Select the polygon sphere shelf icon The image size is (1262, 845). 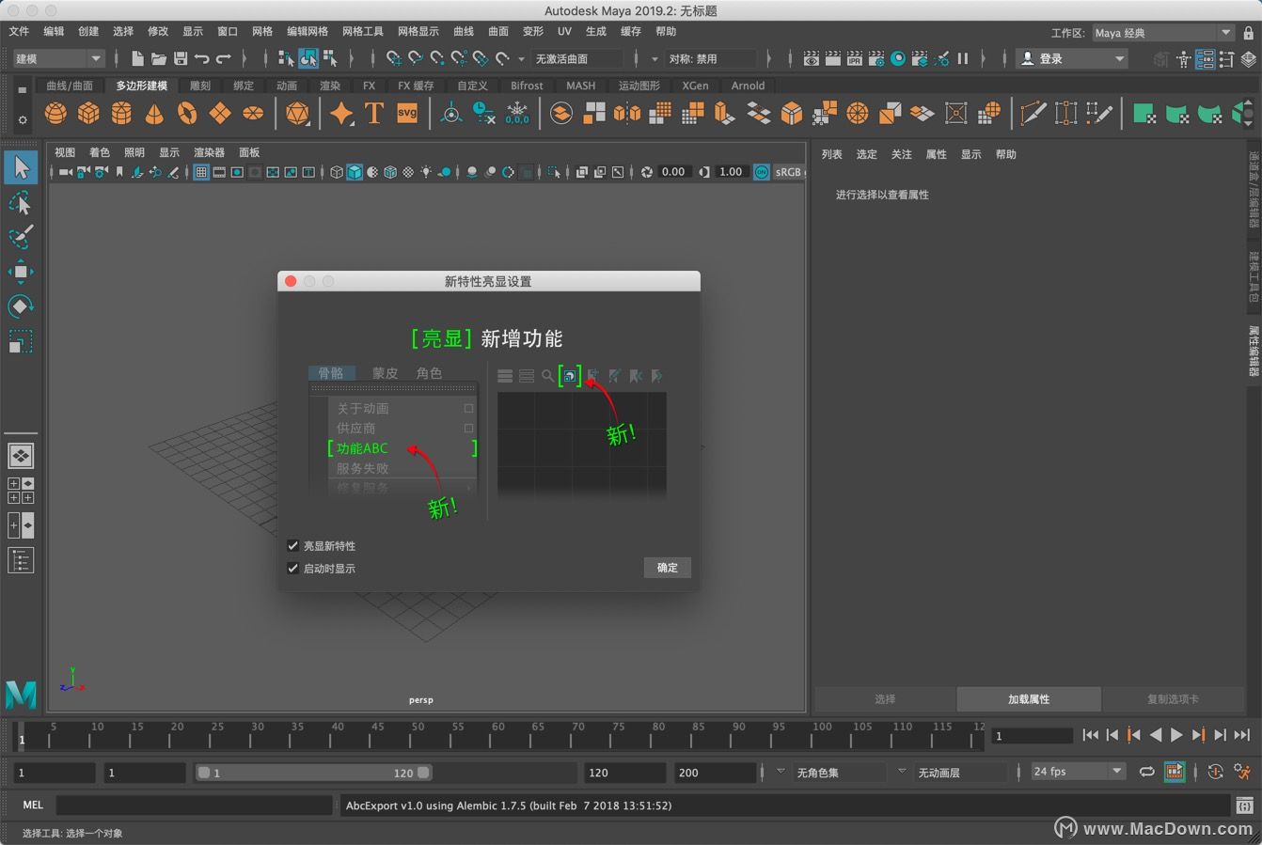55,114
